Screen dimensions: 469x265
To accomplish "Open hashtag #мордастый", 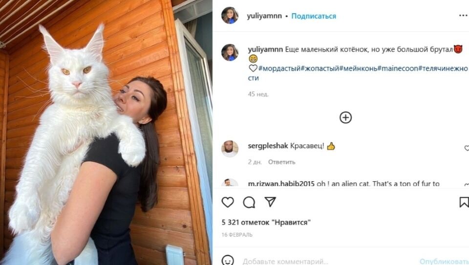I will [x=279, y=69].
